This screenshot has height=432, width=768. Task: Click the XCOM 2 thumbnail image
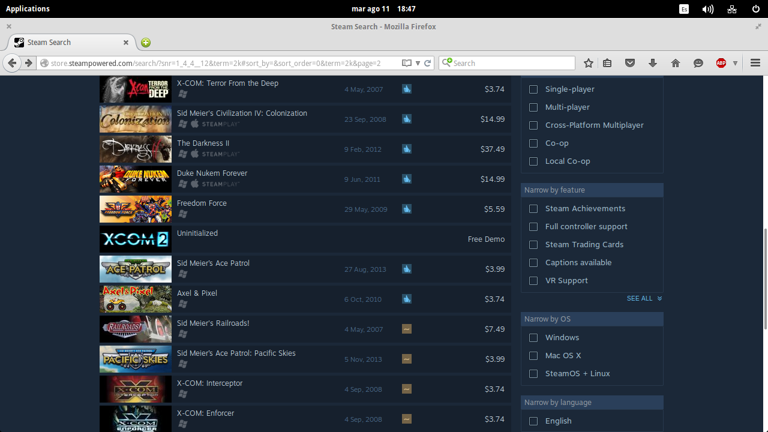pos(136,239)
